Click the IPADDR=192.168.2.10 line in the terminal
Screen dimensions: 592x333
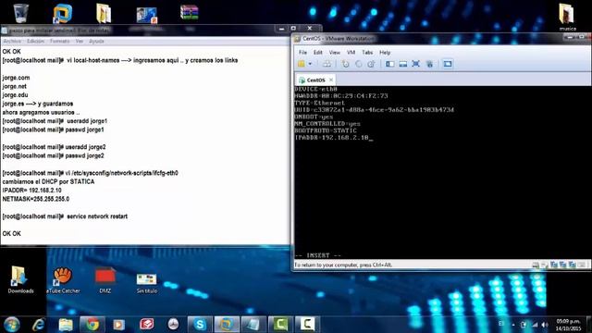334,138
